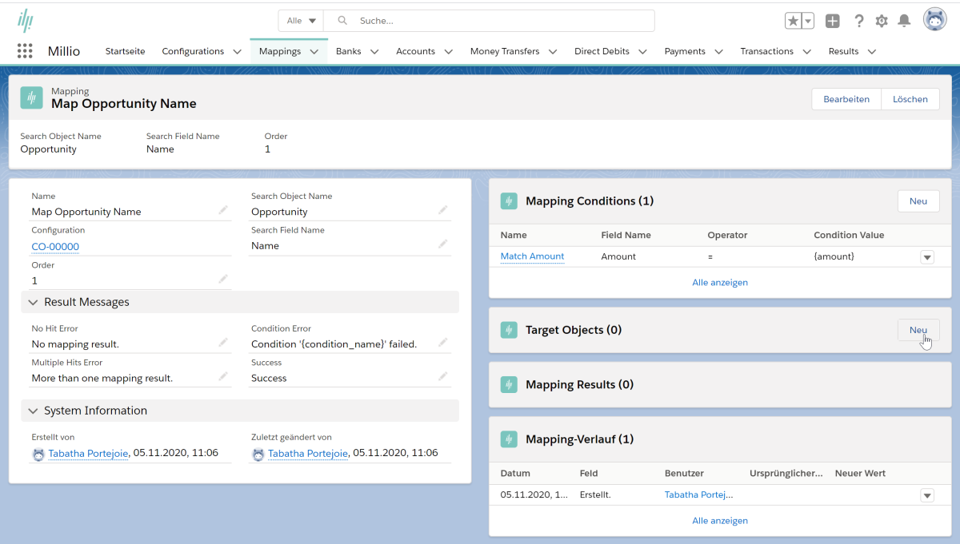Edit the No Hit Error field pencil

tap(223, 343)
